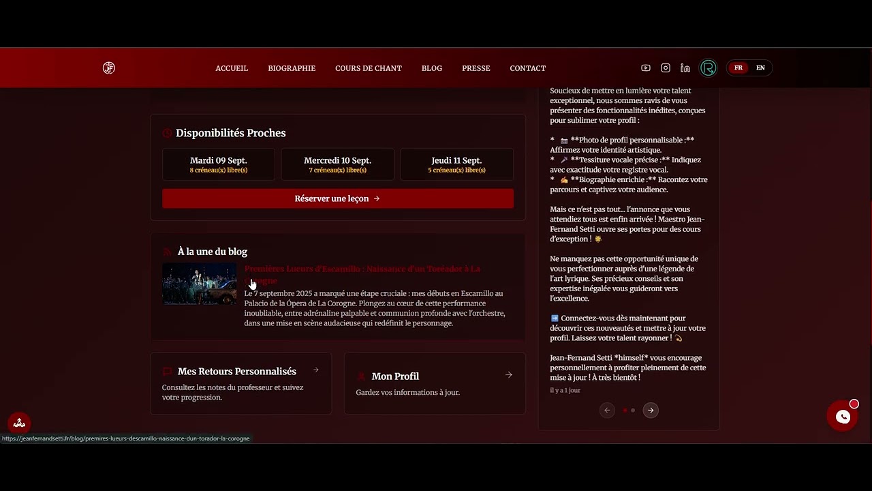Screen dimensions: 872x491
Task: Click the arrow on Mon Profil card
Action: pyautogui.click(x=509, y=375)
